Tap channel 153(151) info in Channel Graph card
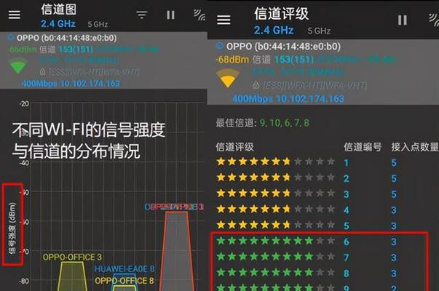Viewport: 439px width, 291px height. tap(76, 49)
